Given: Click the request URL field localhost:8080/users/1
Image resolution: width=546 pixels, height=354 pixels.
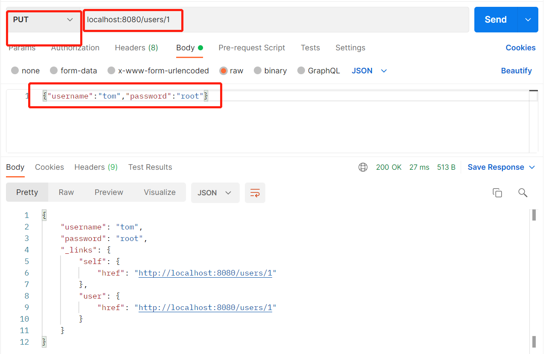Looking at the screenshot, I should (x=276, y=20).
